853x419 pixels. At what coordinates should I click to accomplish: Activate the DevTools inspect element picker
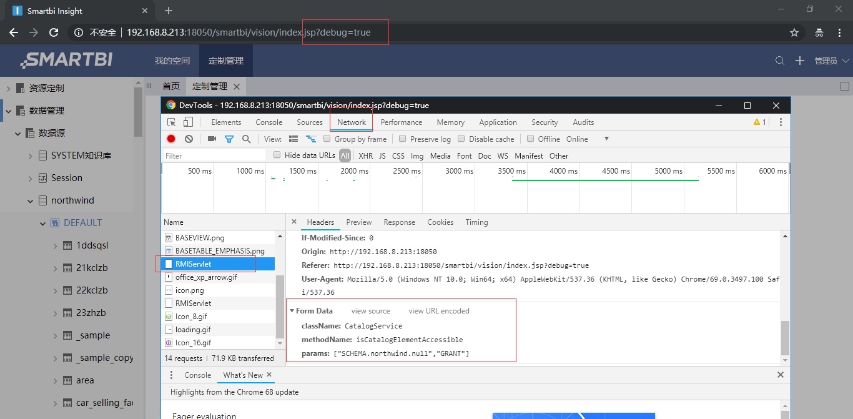pyautogui.click(x=172, y=122)
